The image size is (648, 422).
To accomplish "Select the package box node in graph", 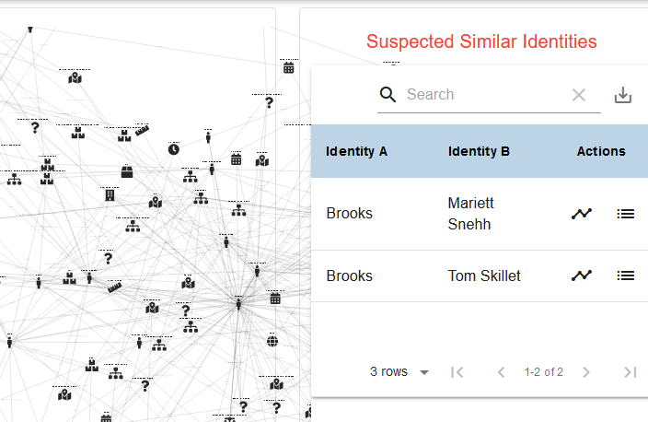I will [127, 171].
